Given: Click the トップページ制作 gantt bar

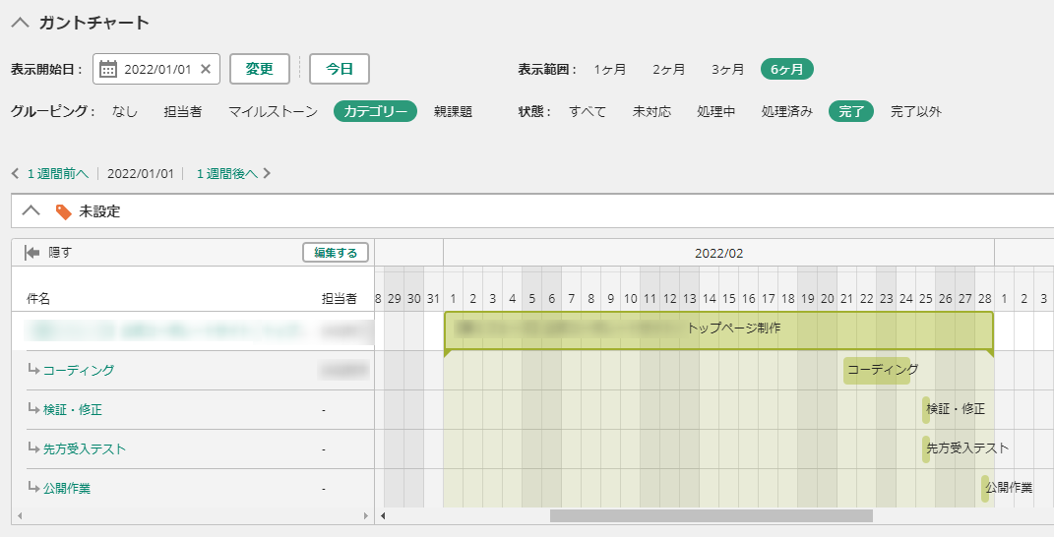Looking at the screenshot, I should [718, 329].
